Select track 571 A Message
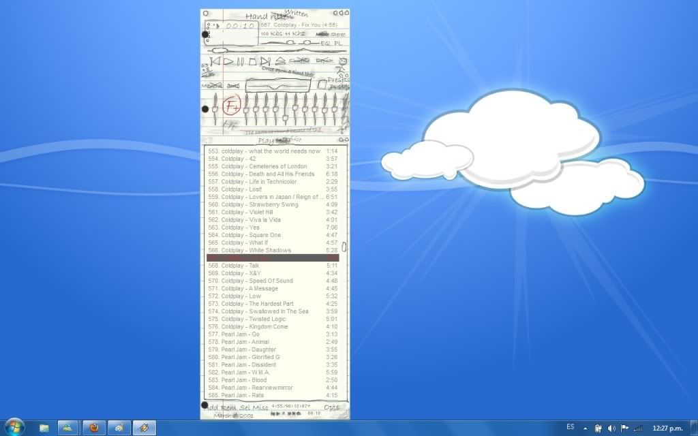This screenshot has height=436, width=698. (273, 288)
